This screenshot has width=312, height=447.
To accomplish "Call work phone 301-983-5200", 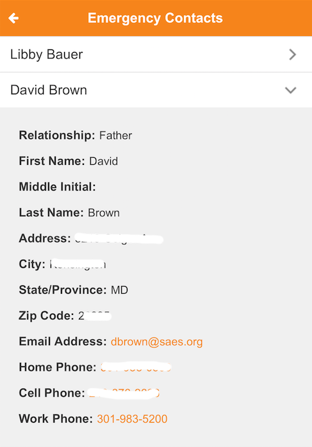I will pyautogui.click(x=132, y=419).
